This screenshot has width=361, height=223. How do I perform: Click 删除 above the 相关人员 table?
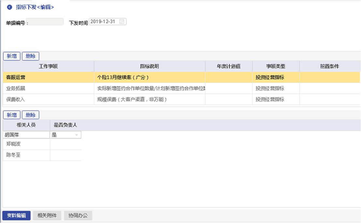(30, 115)
